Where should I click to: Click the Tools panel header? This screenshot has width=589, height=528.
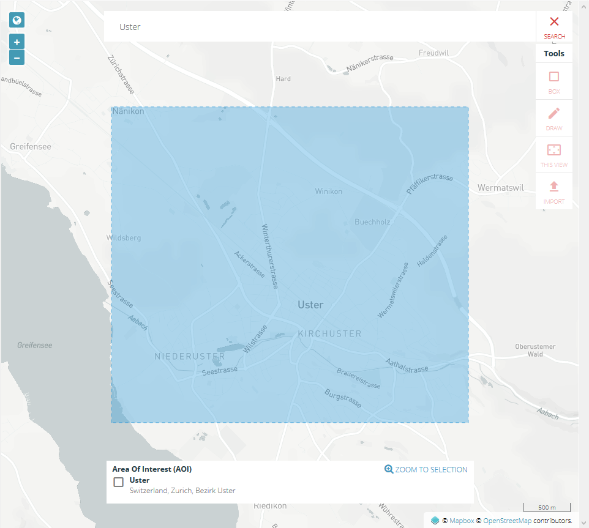click(x=554, y=53)
